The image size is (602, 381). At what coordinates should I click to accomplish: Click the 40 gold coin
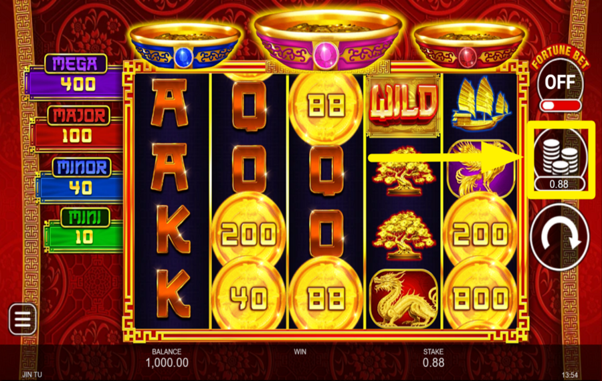pyautogui.click(x=249, y=297)
